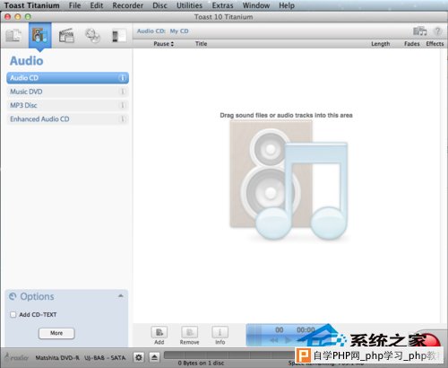Viewport: 448px width, 368px height.
Task: Rewind the audio preview
Action: click(x=274, y=340)
